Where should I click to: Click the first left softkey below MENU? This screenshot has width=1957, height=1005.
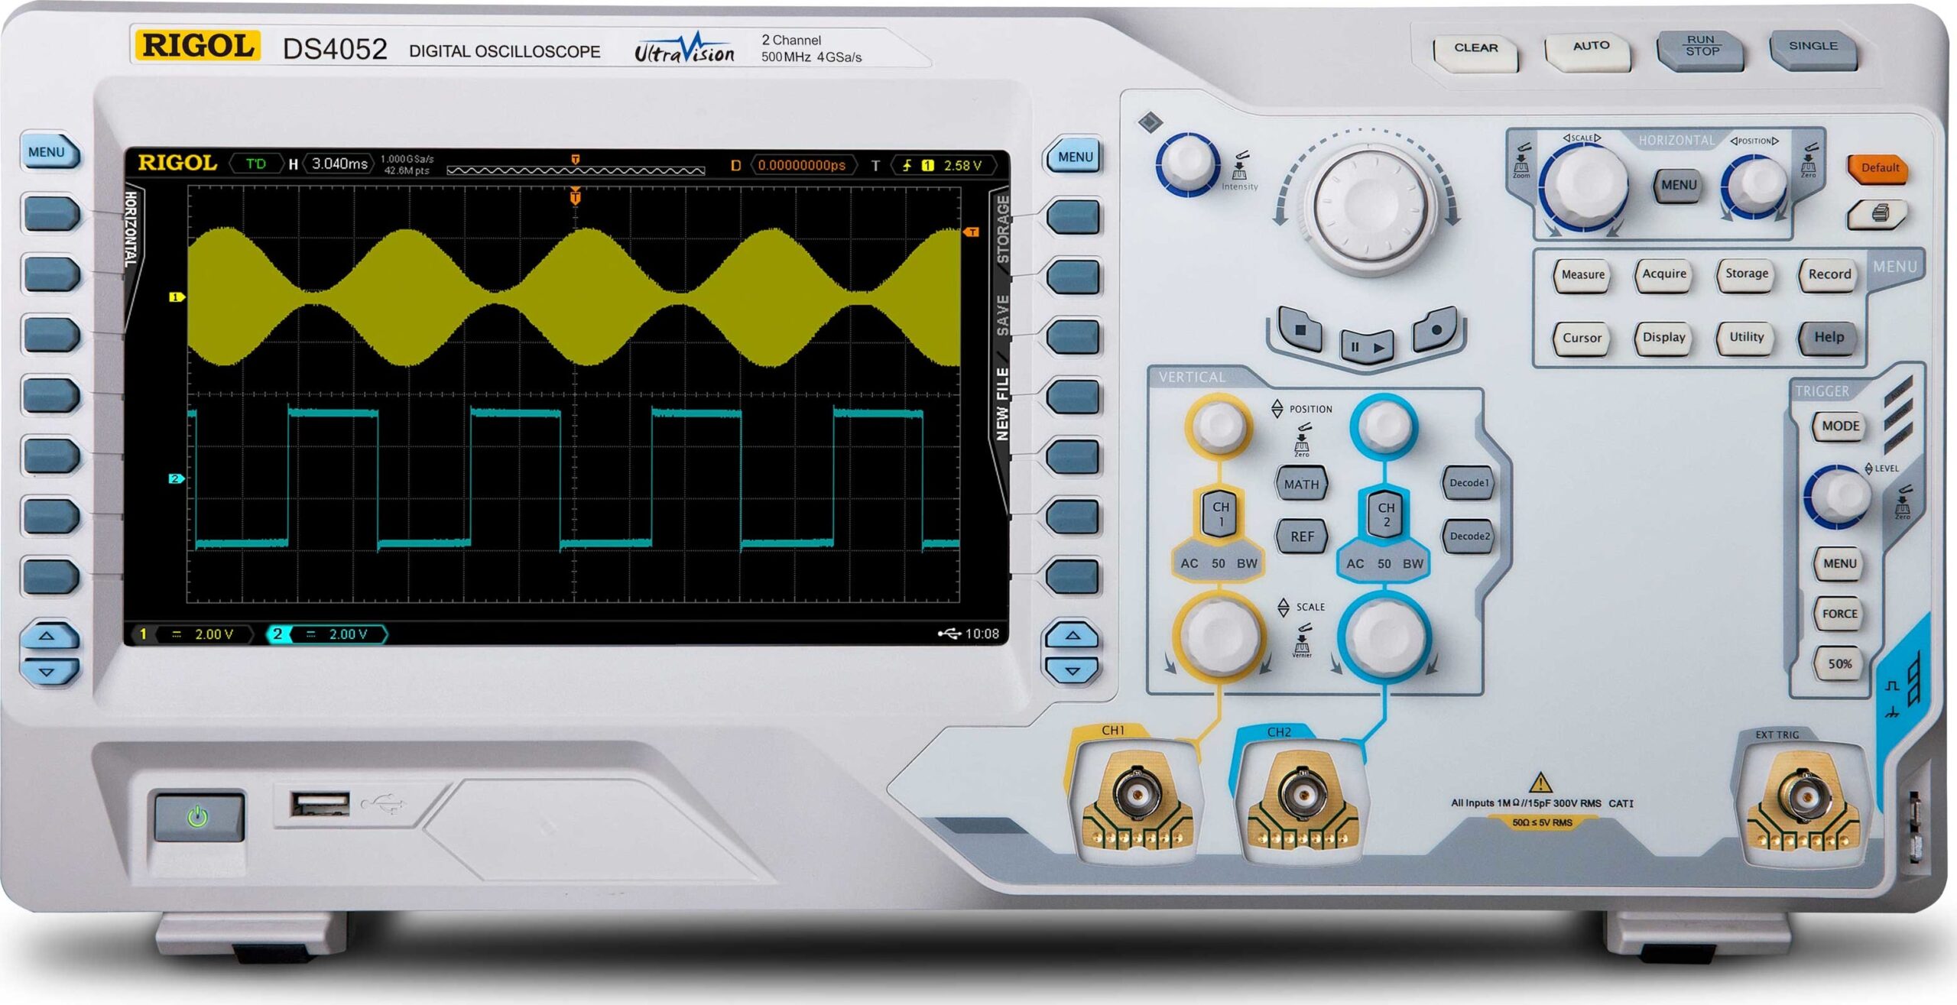click(x=50, y=213)
